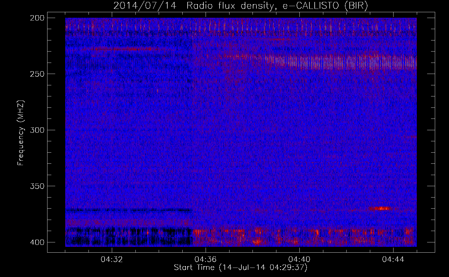Click the 'Start Time (14-Jul-14 04:29:37)' label
This screenshot has width=449, height=277.
241,268
